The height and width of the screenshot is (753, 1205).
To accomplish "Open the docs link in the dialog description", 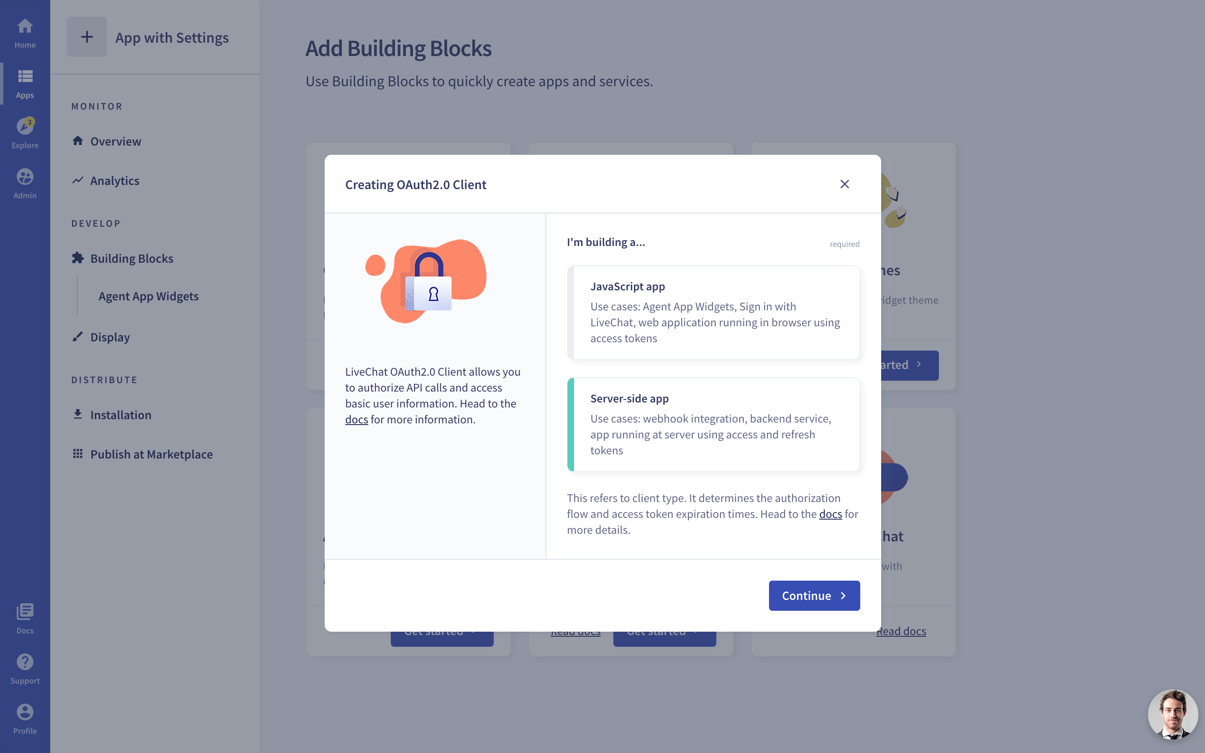I will click(356, 419).
